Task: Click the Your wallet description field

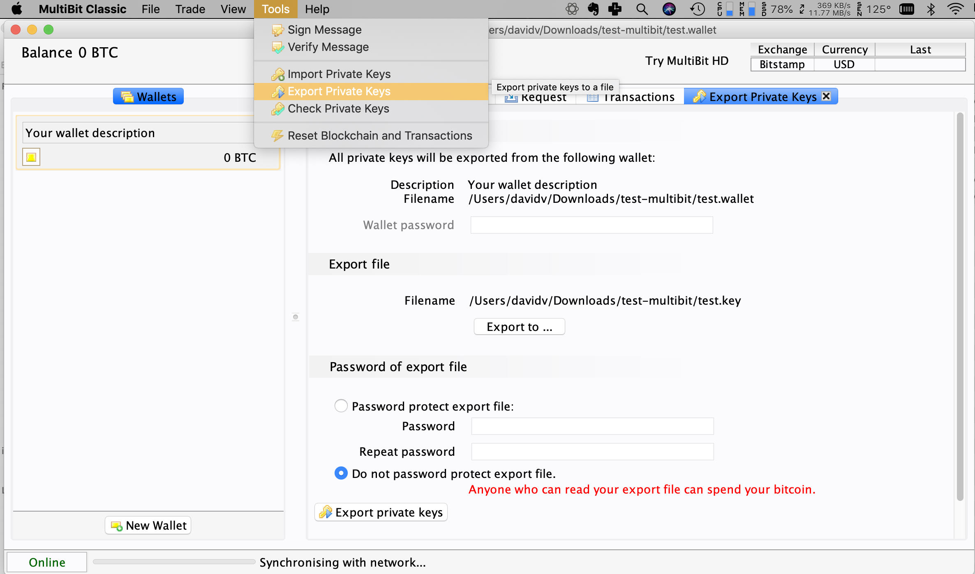Action: 138,133
